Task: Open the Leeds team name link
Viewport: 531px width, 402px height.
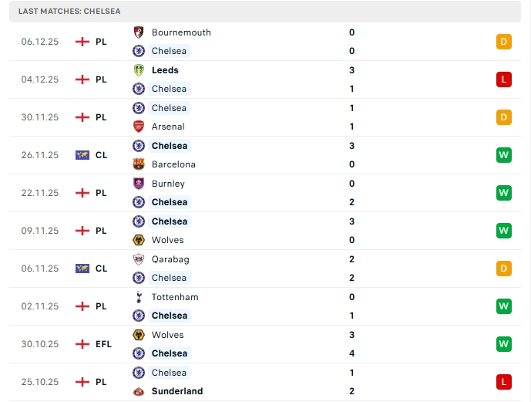Action: [x=165, y=70]
